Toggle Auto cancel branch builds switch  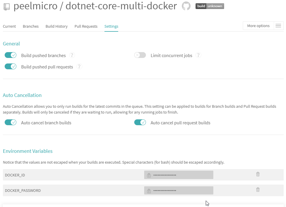coord(11,122)
